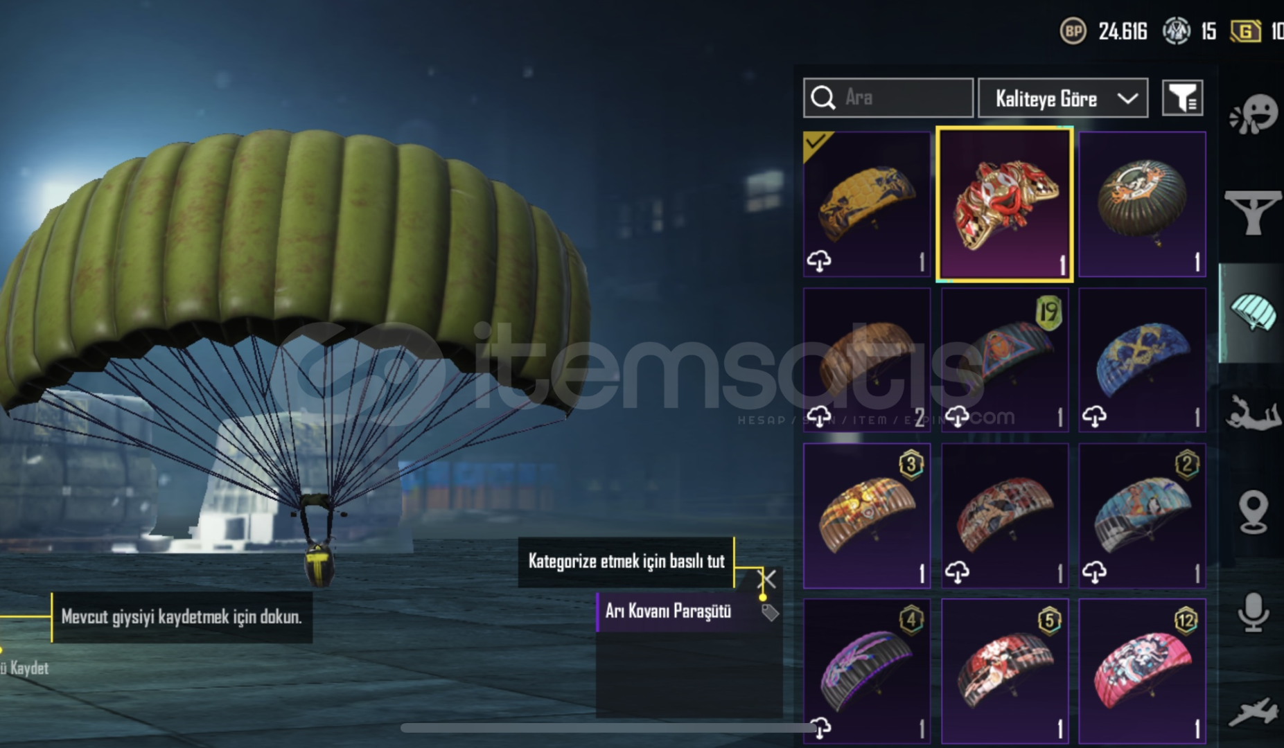Select the parachute category tab
The image size is (1284, 748).
[x=1253, y=313]
